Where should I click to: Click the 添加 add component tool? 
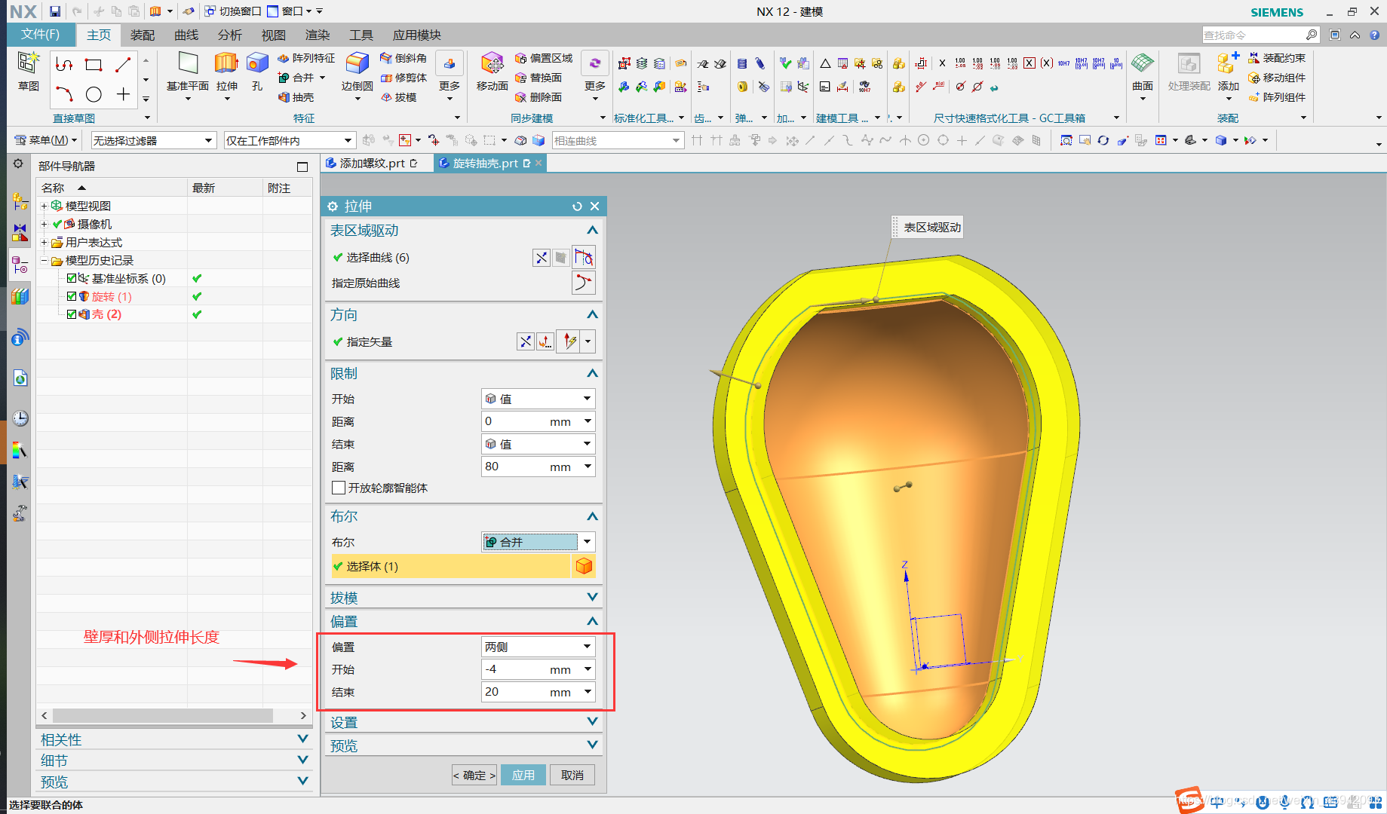click(x=1228, y=72)
